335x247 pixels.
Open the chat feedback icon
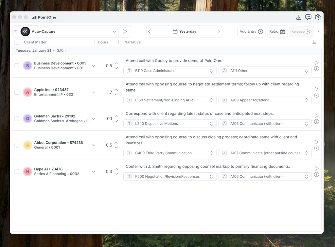pyautogui.click(x=308, y=17)
